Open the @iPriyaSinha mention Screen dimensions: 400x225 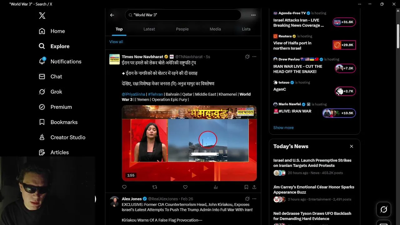pyautogui.click(x=133, y=94)
